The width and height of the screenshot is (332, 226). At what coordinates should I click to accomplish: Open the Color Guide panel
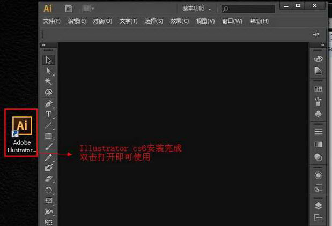318,71
